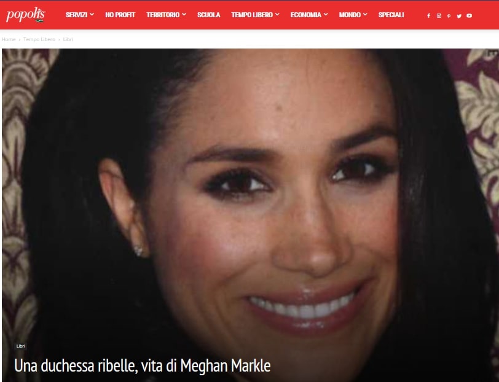Expand the Servizi dropdown menu
The width and height of the screenshot is (499, 382).
coord(79,15)
